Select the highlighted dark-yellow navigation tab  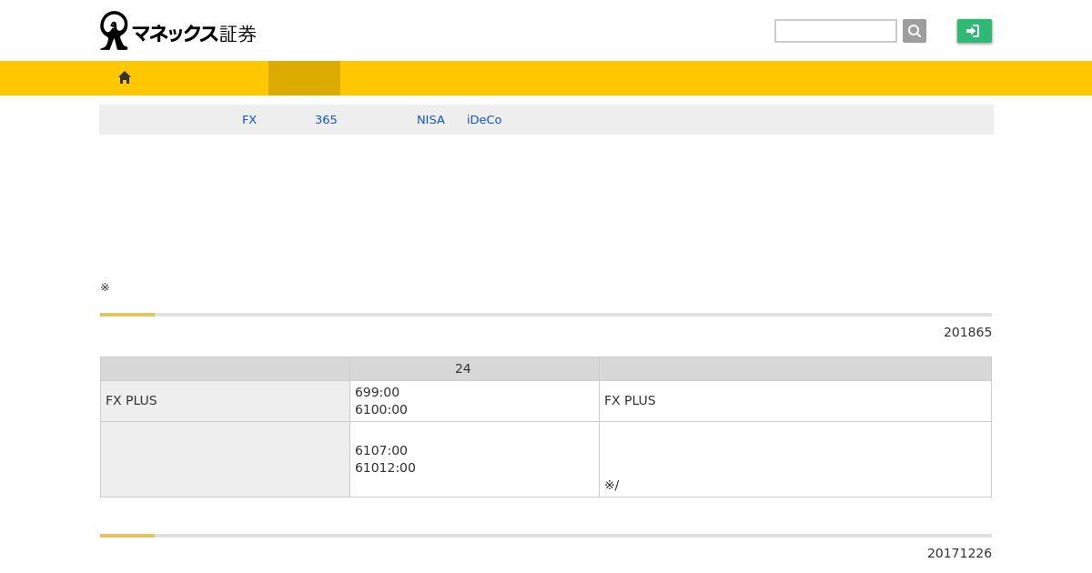(304, 78)
